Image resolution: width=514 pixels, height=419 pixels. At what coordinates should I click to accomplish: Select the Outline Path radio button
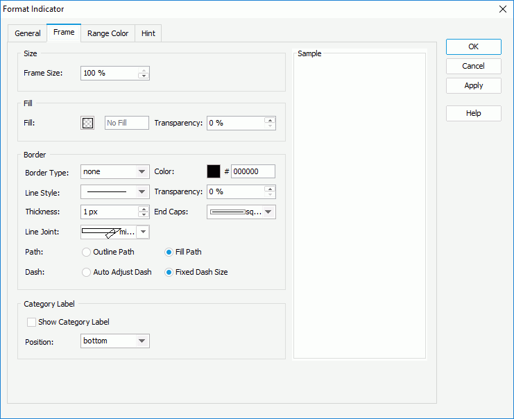click(x=87, y=253)
